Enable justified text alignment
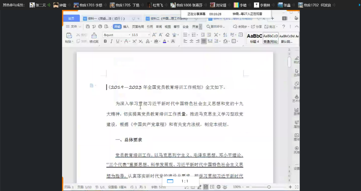Screen dimensions: 361x191 [204, 41]
